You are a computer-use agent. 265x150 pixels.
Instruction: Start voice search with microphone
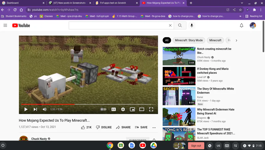coord(192,25)
